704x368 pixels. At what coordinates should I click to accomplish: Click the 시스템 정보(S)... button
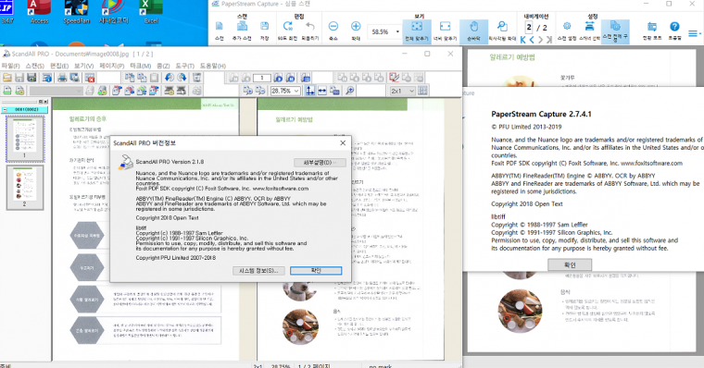(x=258, y=270)
